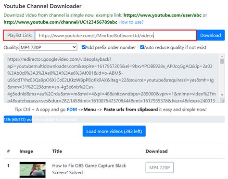Click the example link https://www.youtube.com/user/abc
Image resolution: width=228 pixels, height=179 pixels.
[x=163, y=15]
